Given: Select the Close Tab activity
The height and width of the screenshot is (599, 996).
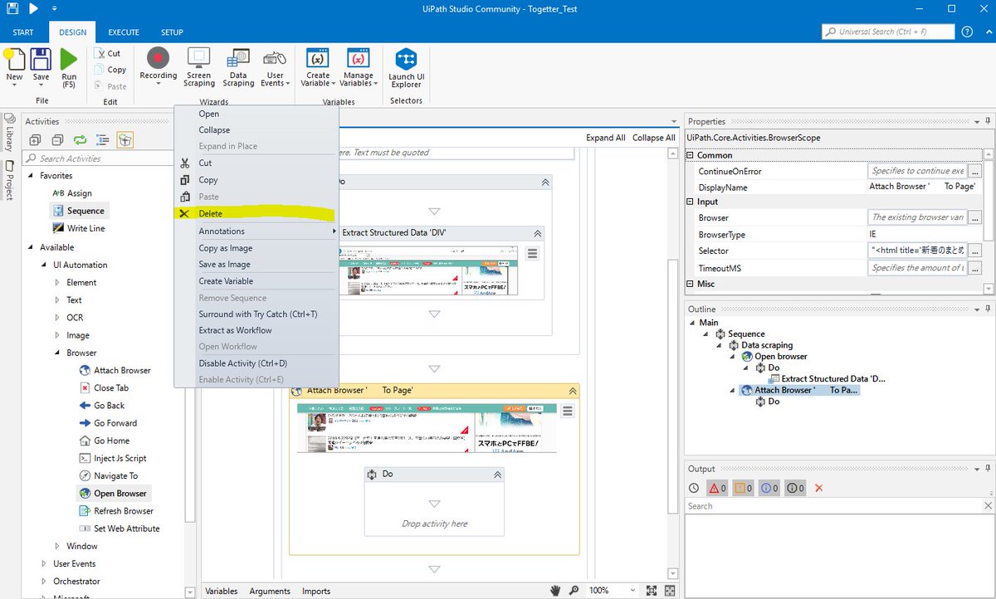Looking at the screenshot, I should 104,387.
